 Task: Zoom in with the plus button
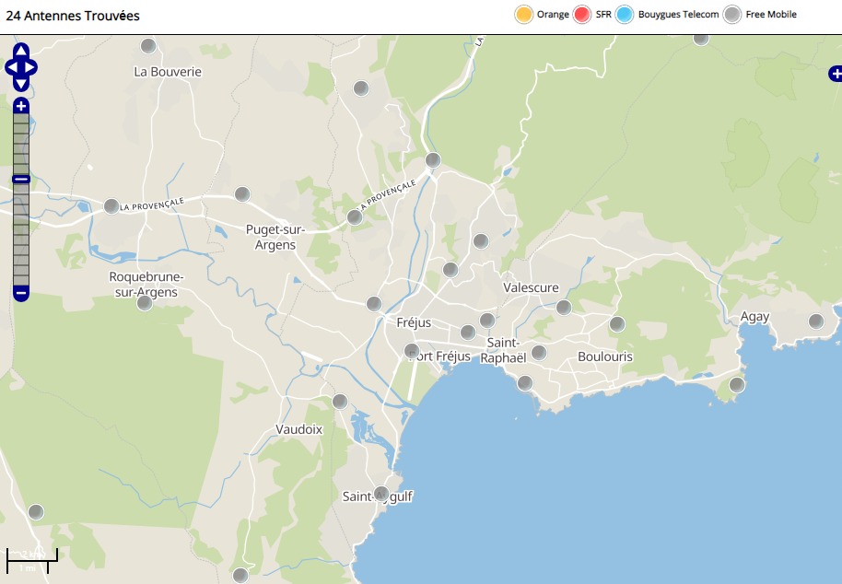coord(21,106)
